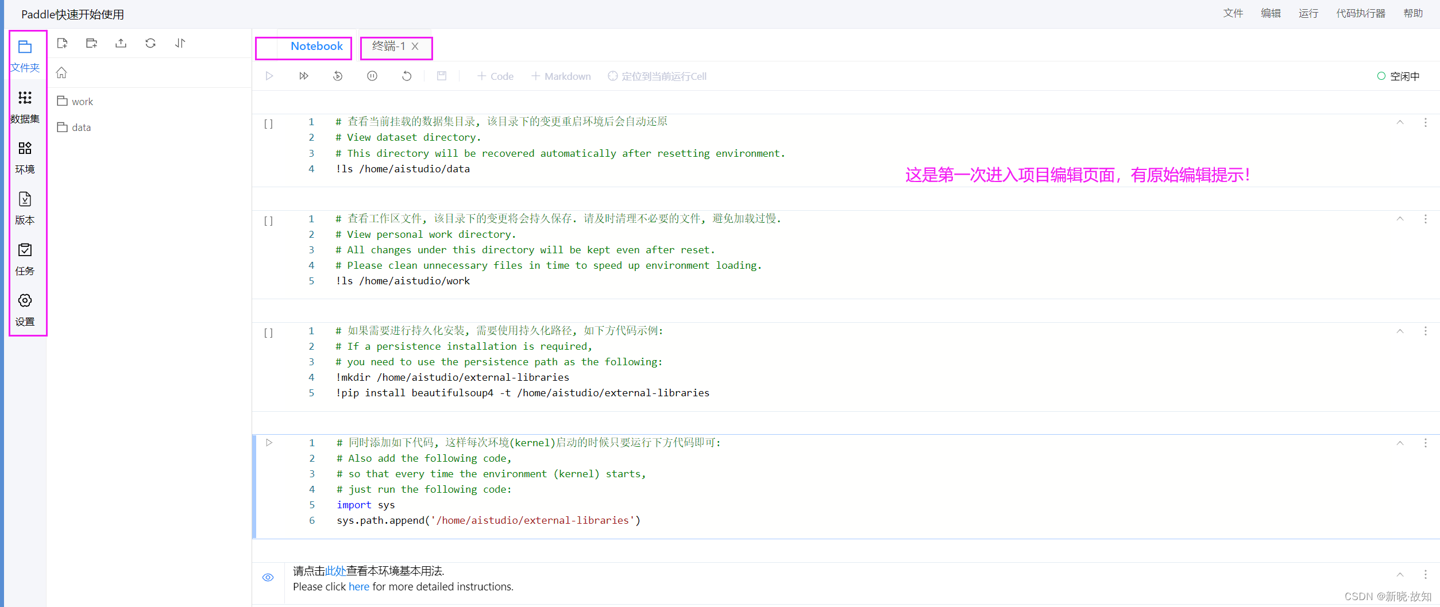Open the 代码执行器 menu
1440x607 pixels.
(x=1361, y=13)
